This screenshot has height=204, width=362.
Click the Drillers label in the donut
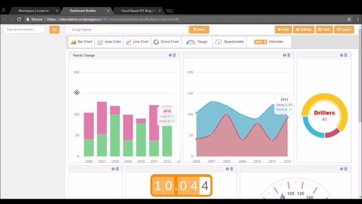[x=324, y=113]
